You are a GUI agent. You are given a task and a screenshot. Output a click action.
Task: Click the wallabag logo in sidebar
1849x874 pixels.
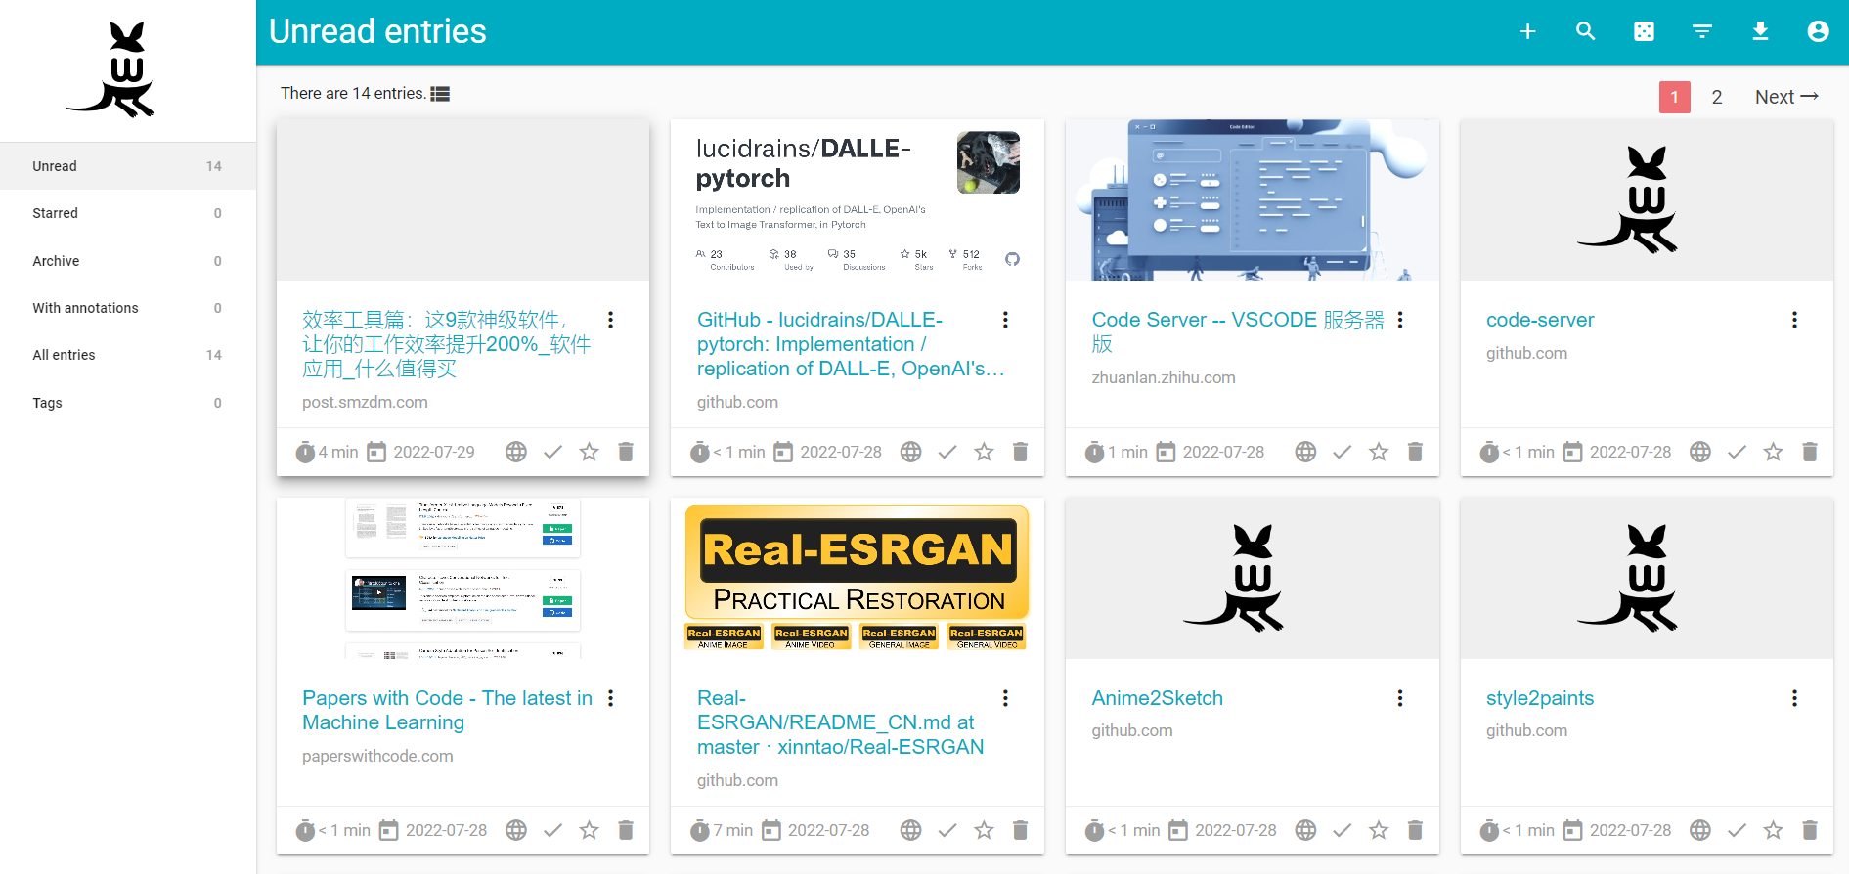(110, 69)
